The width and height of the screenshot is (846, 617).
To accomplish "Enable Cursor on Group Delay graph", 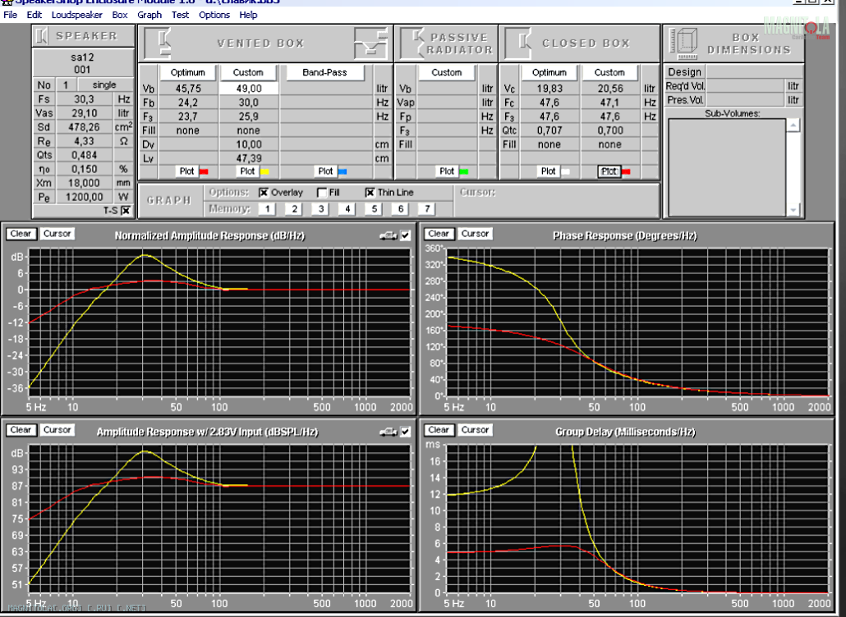I will (x=475, y=430).
